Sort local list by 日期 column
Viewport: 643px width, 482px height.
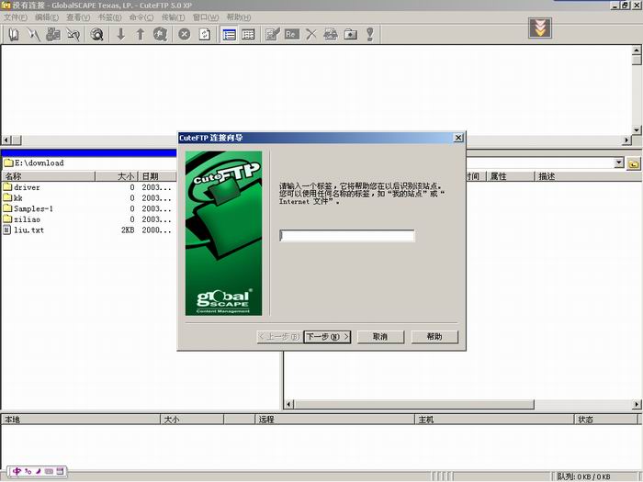click(157, 176)
